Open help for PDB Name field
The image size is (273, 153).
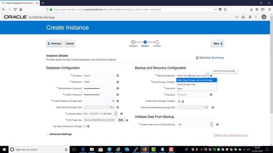click(x=118, y=82)
